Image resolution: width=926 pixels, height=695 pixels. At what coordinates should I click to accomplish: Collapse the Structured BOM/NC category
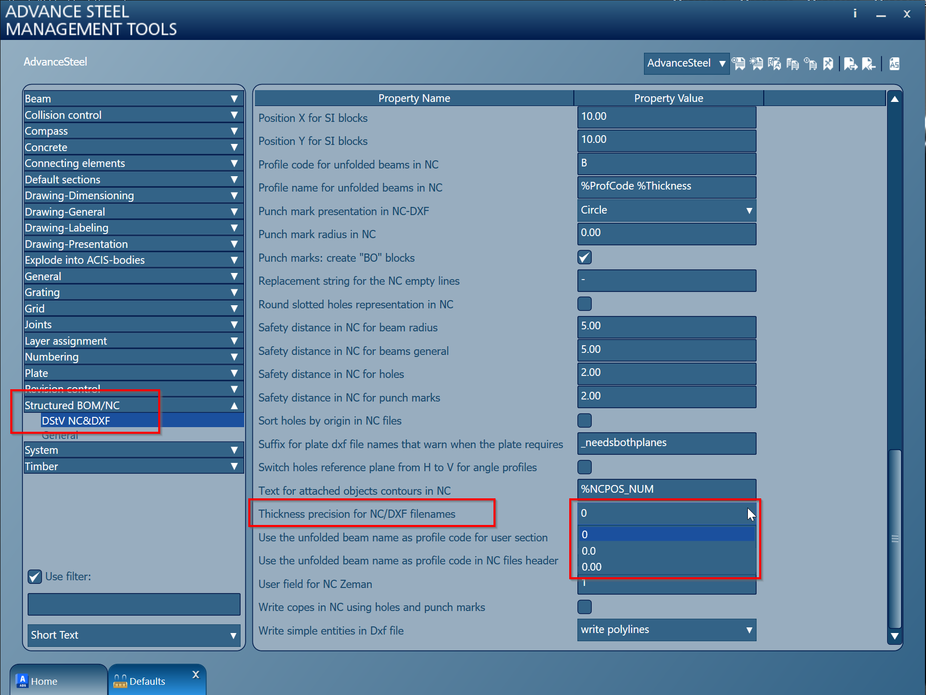133,405
